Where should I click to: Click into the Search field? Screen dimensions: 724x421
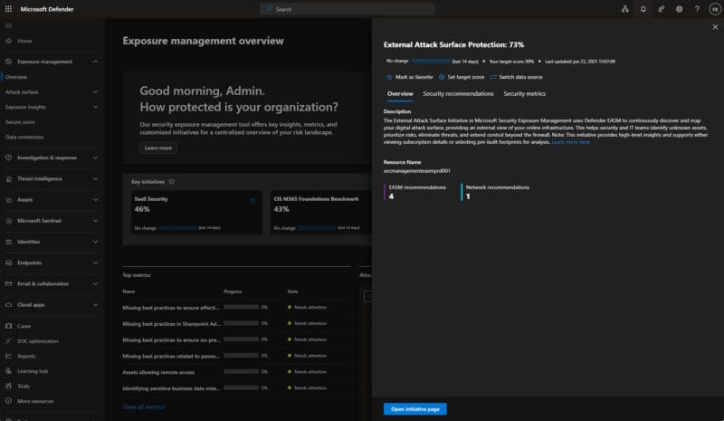point(348,9)
